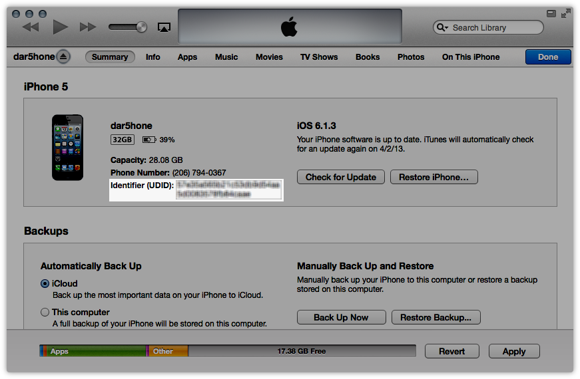
Task: Open the On This iPhone tab
Action: coord(471,57)
